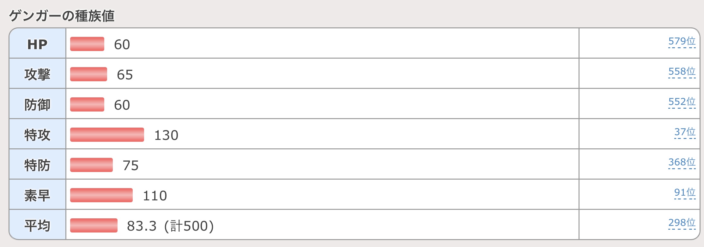The height and width of the screenshot is (247, 704).
Task: Click the 83.3 (計500) average value
Action: 170,226
